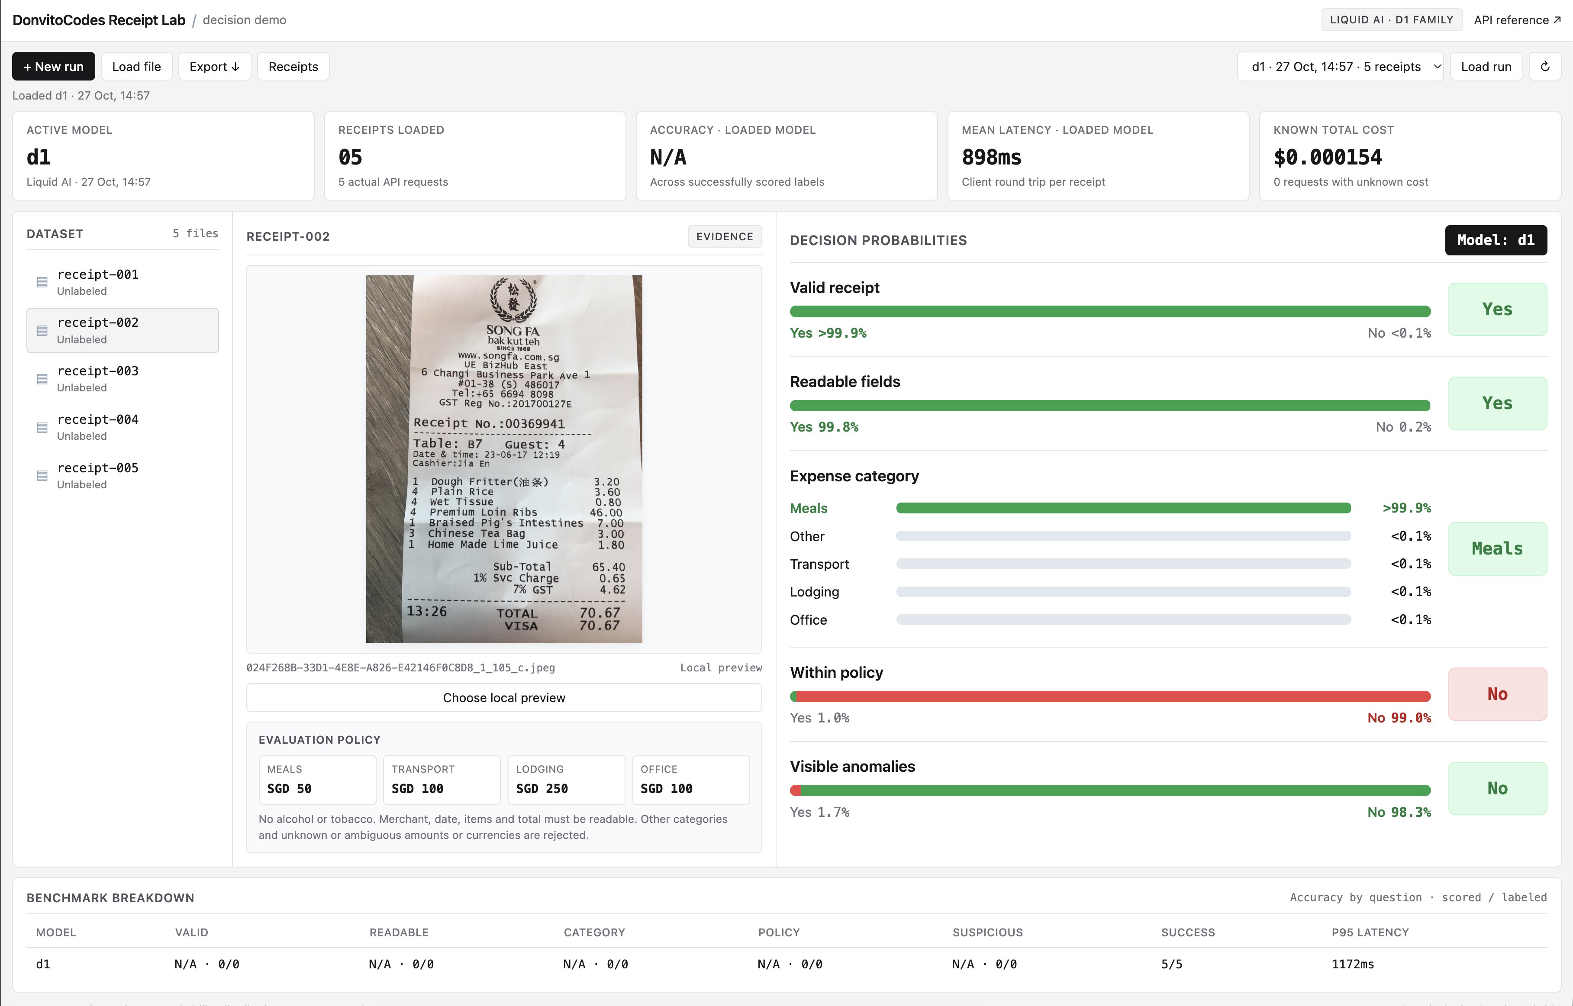Click the Load run button

coord(1486,67)
